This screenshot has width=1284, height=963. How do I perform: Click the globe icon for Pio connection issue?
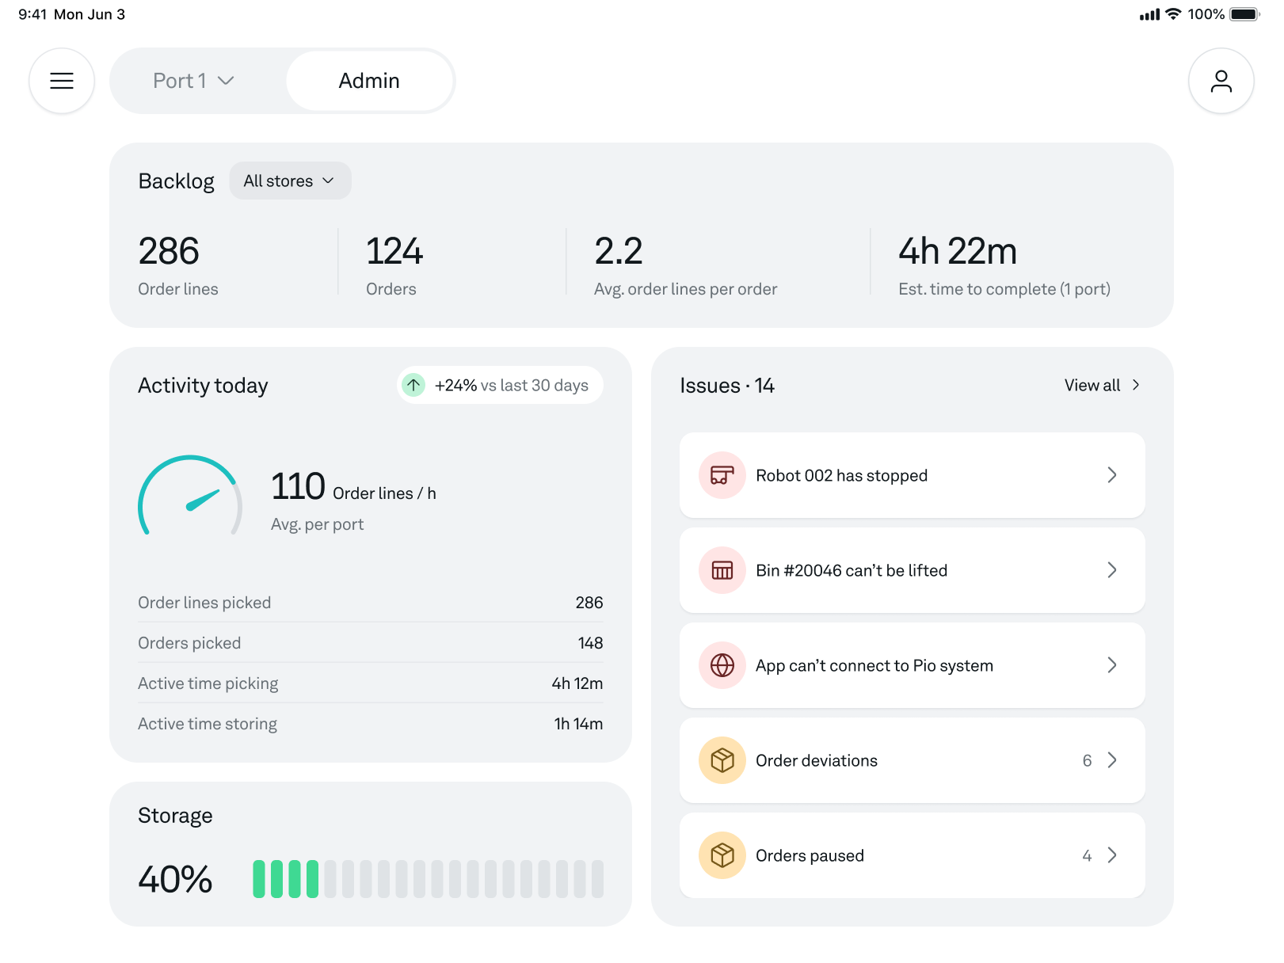[722, 665]
